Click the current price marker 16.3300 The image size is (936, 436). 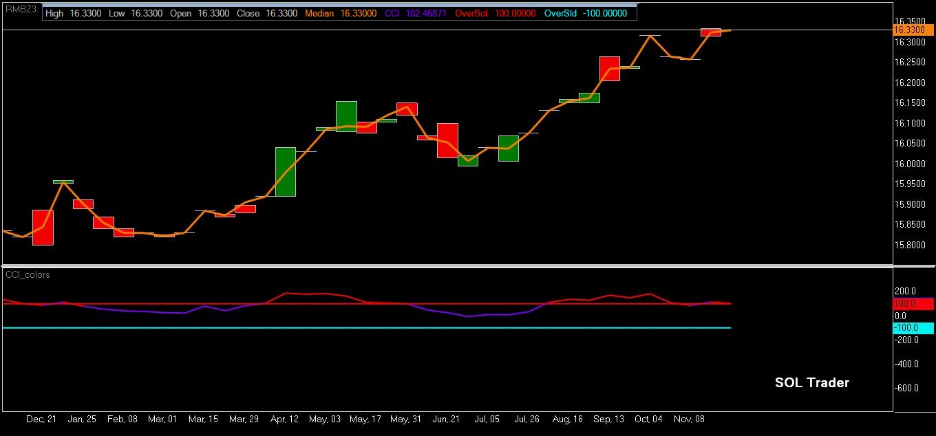click(913, 30)
